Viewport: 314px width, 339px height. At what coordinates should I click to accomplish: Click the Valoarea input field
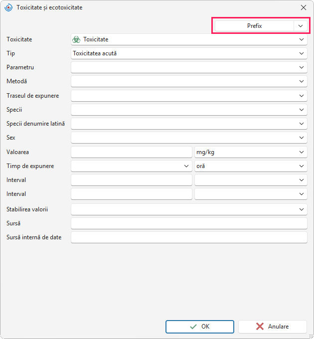[132, 152]
